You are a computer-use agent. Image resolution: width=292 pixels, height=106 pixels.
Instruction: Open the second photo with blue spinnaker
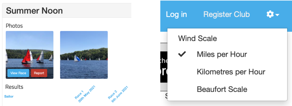click(84, 55)
